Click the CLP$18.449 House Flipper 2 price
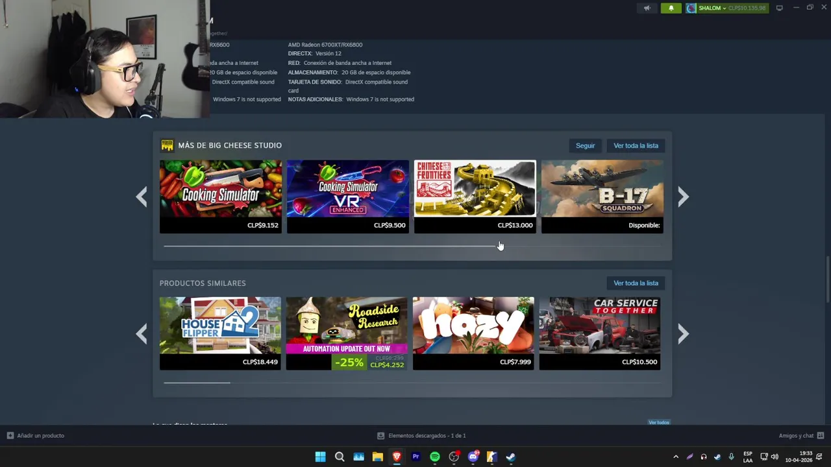The image size is (831, 467). (260, 362)
